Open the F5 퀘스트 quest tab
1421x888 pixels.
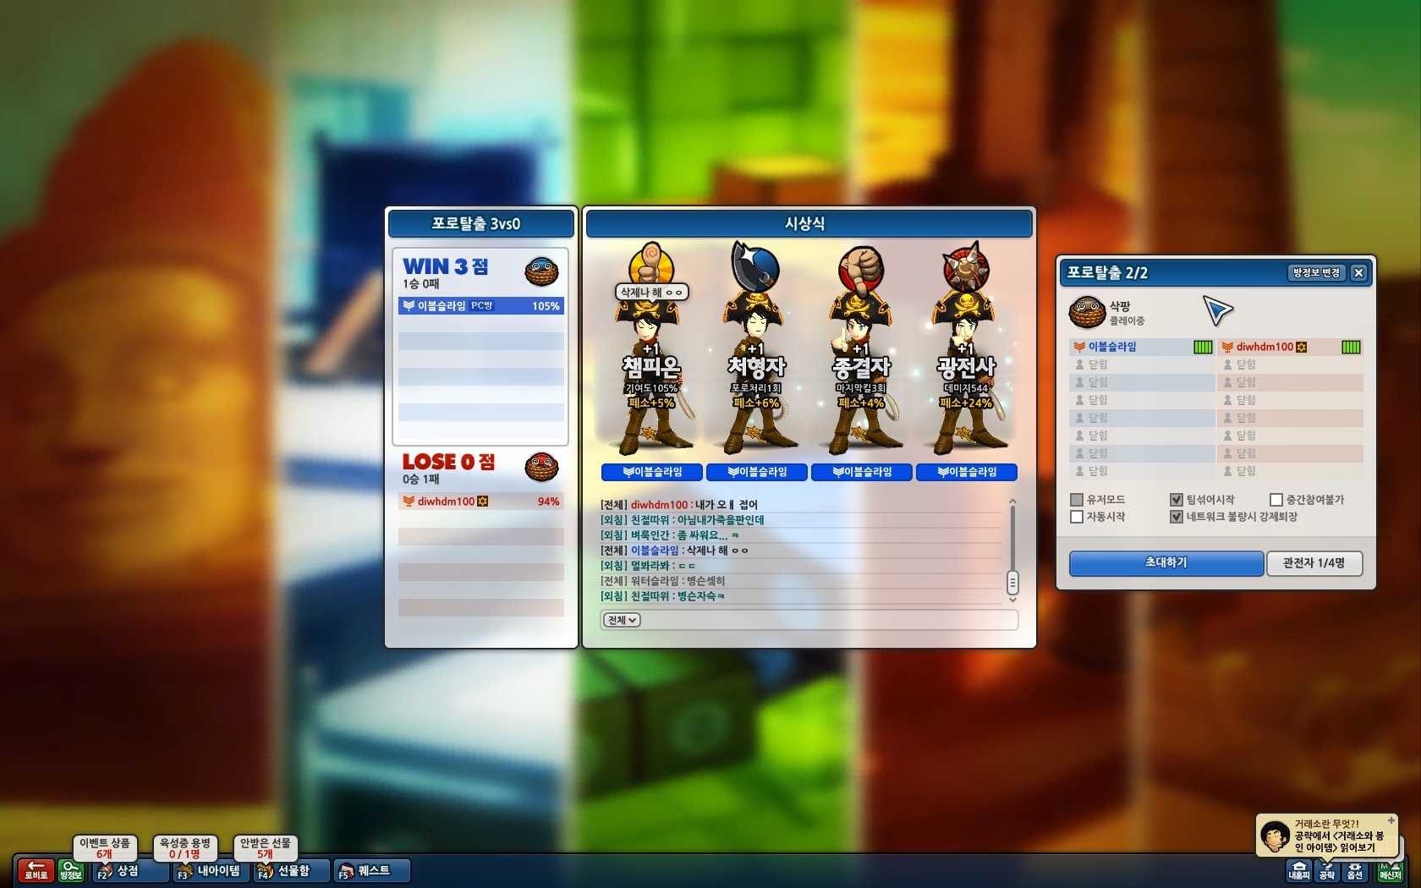(x=372, y=870)
